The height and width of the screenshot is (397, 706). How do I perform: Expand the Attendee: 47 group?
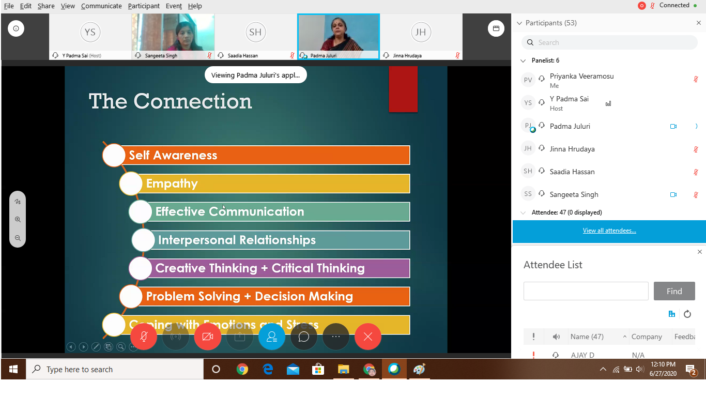(x=523, y=212)
